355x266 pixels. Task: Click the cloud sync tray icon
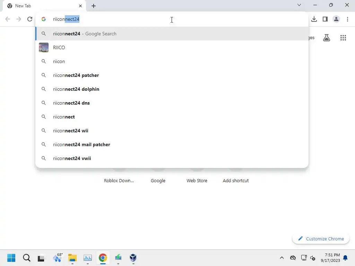pyautogui.click(x=293, y=258)
